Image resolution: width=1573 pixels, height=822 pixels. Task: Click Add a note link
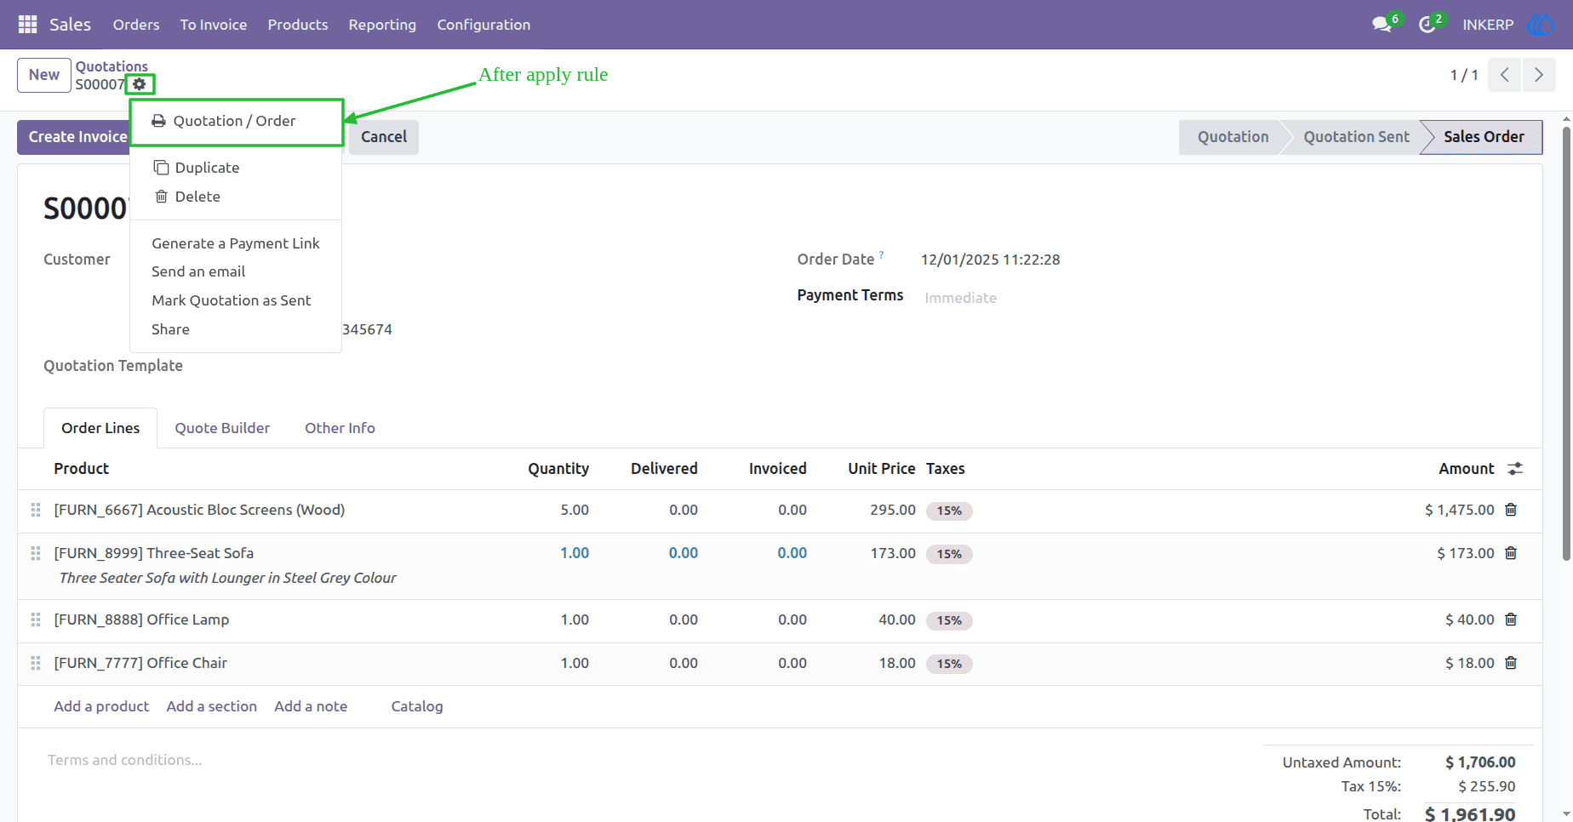311,706
